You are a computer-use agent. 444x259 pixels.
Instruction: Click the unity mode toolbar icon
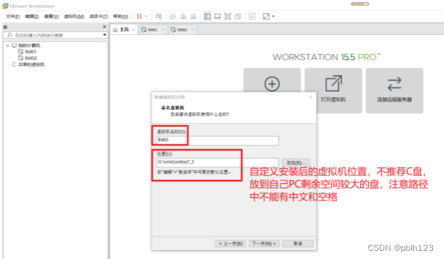[x=238, y=16]
